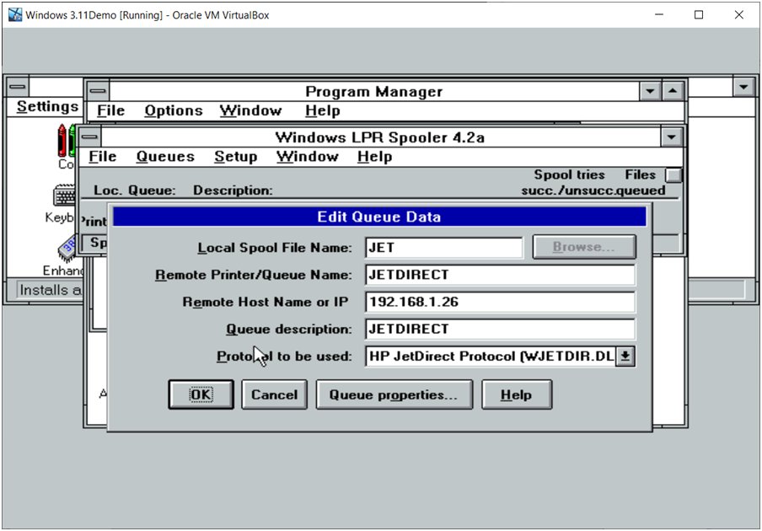Open Setup menu in LPR Spooler
This screenshot has width=762, height=531.
(x=236, y=157)
